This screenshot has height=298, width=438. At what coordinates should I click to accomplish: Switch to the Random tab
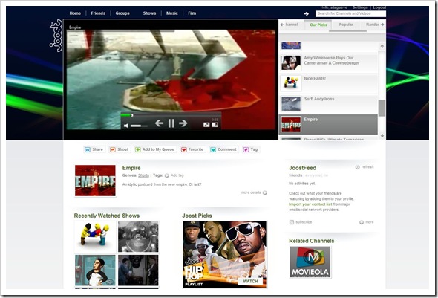click(x=373, y=25)
